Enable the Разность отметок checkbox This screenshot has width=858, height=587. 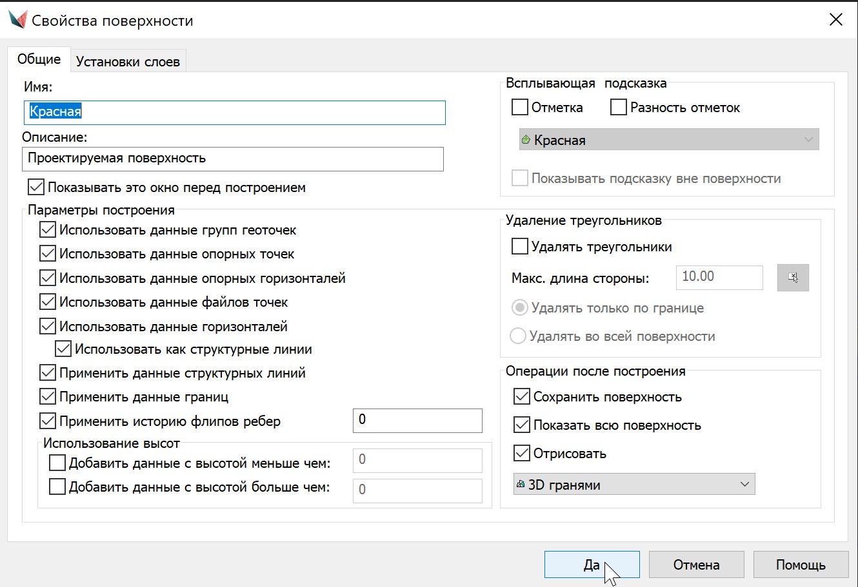619,108
